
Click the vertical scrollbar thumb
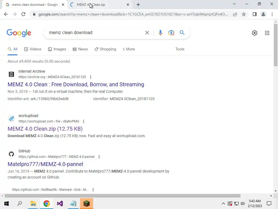(x=276, y=45)
